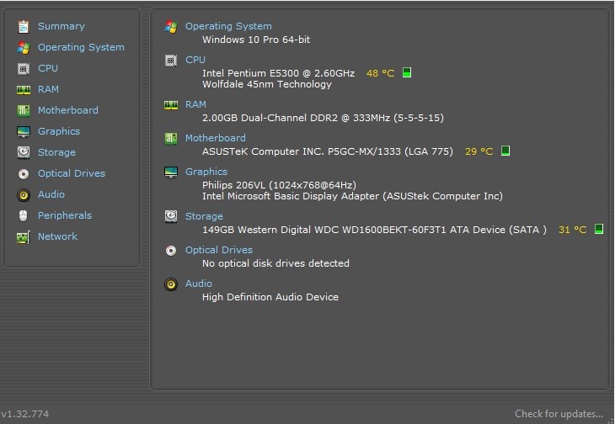Click the Motherboard icon in sidebar

point(24,110)
